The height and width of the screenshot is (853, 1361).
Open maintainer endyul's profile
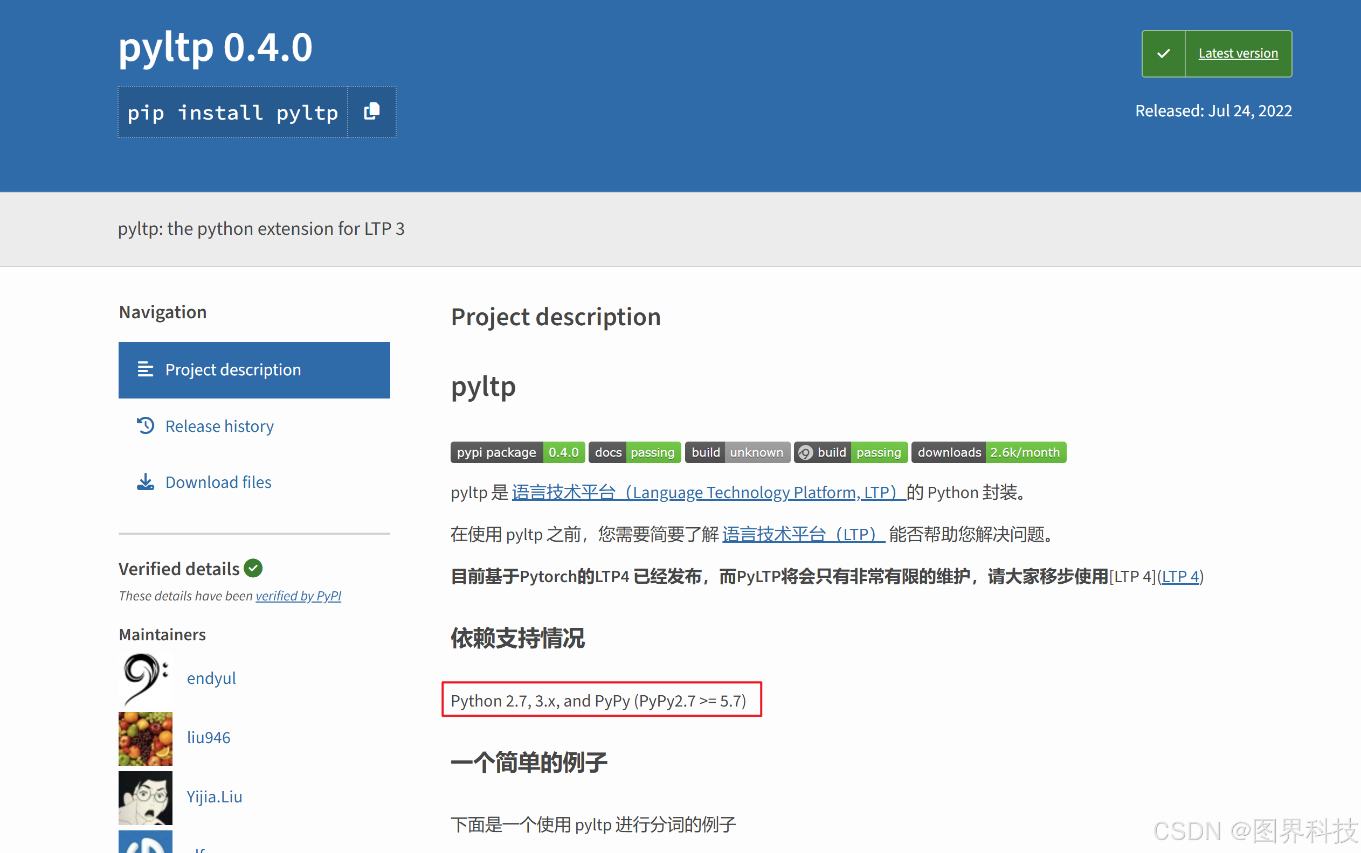point(211,678)
